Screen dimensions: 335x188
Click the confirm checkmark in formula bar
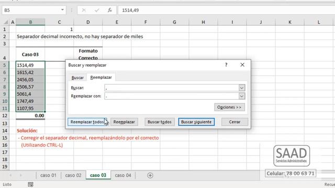97,10
